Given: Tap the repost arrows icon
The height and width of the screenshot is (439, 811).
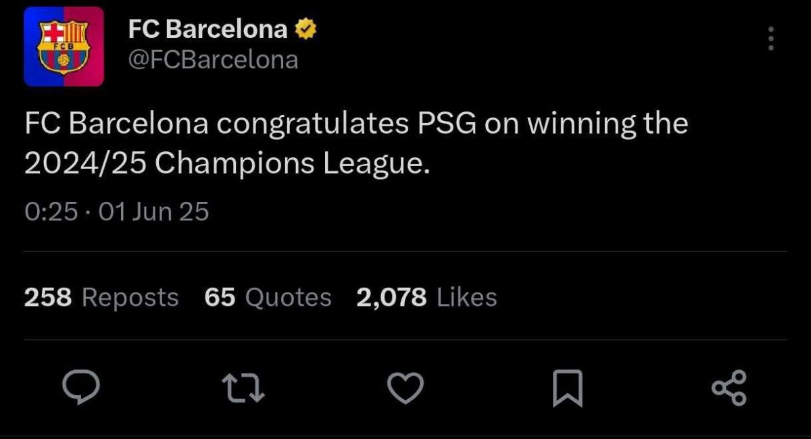Looking at the screenshot, I should [243, 388].
